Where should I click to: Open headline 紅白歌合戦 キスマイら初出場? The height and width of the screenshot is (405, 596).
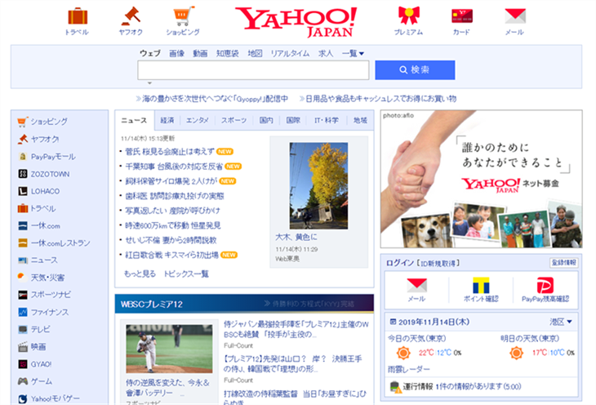click(x=171, y=256)
